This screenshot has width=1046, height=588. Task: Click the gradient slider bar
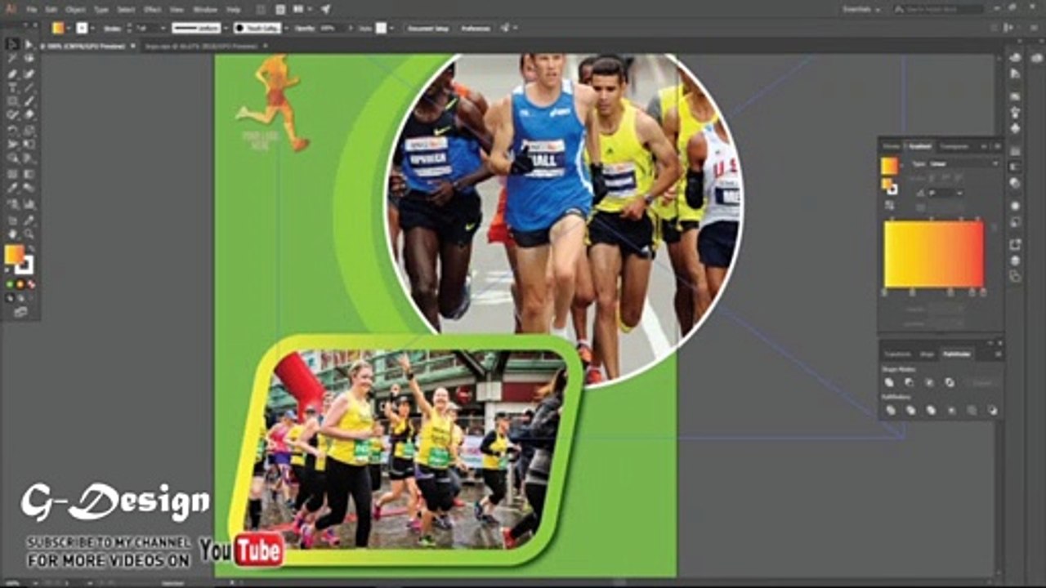(x=934, y=255)
